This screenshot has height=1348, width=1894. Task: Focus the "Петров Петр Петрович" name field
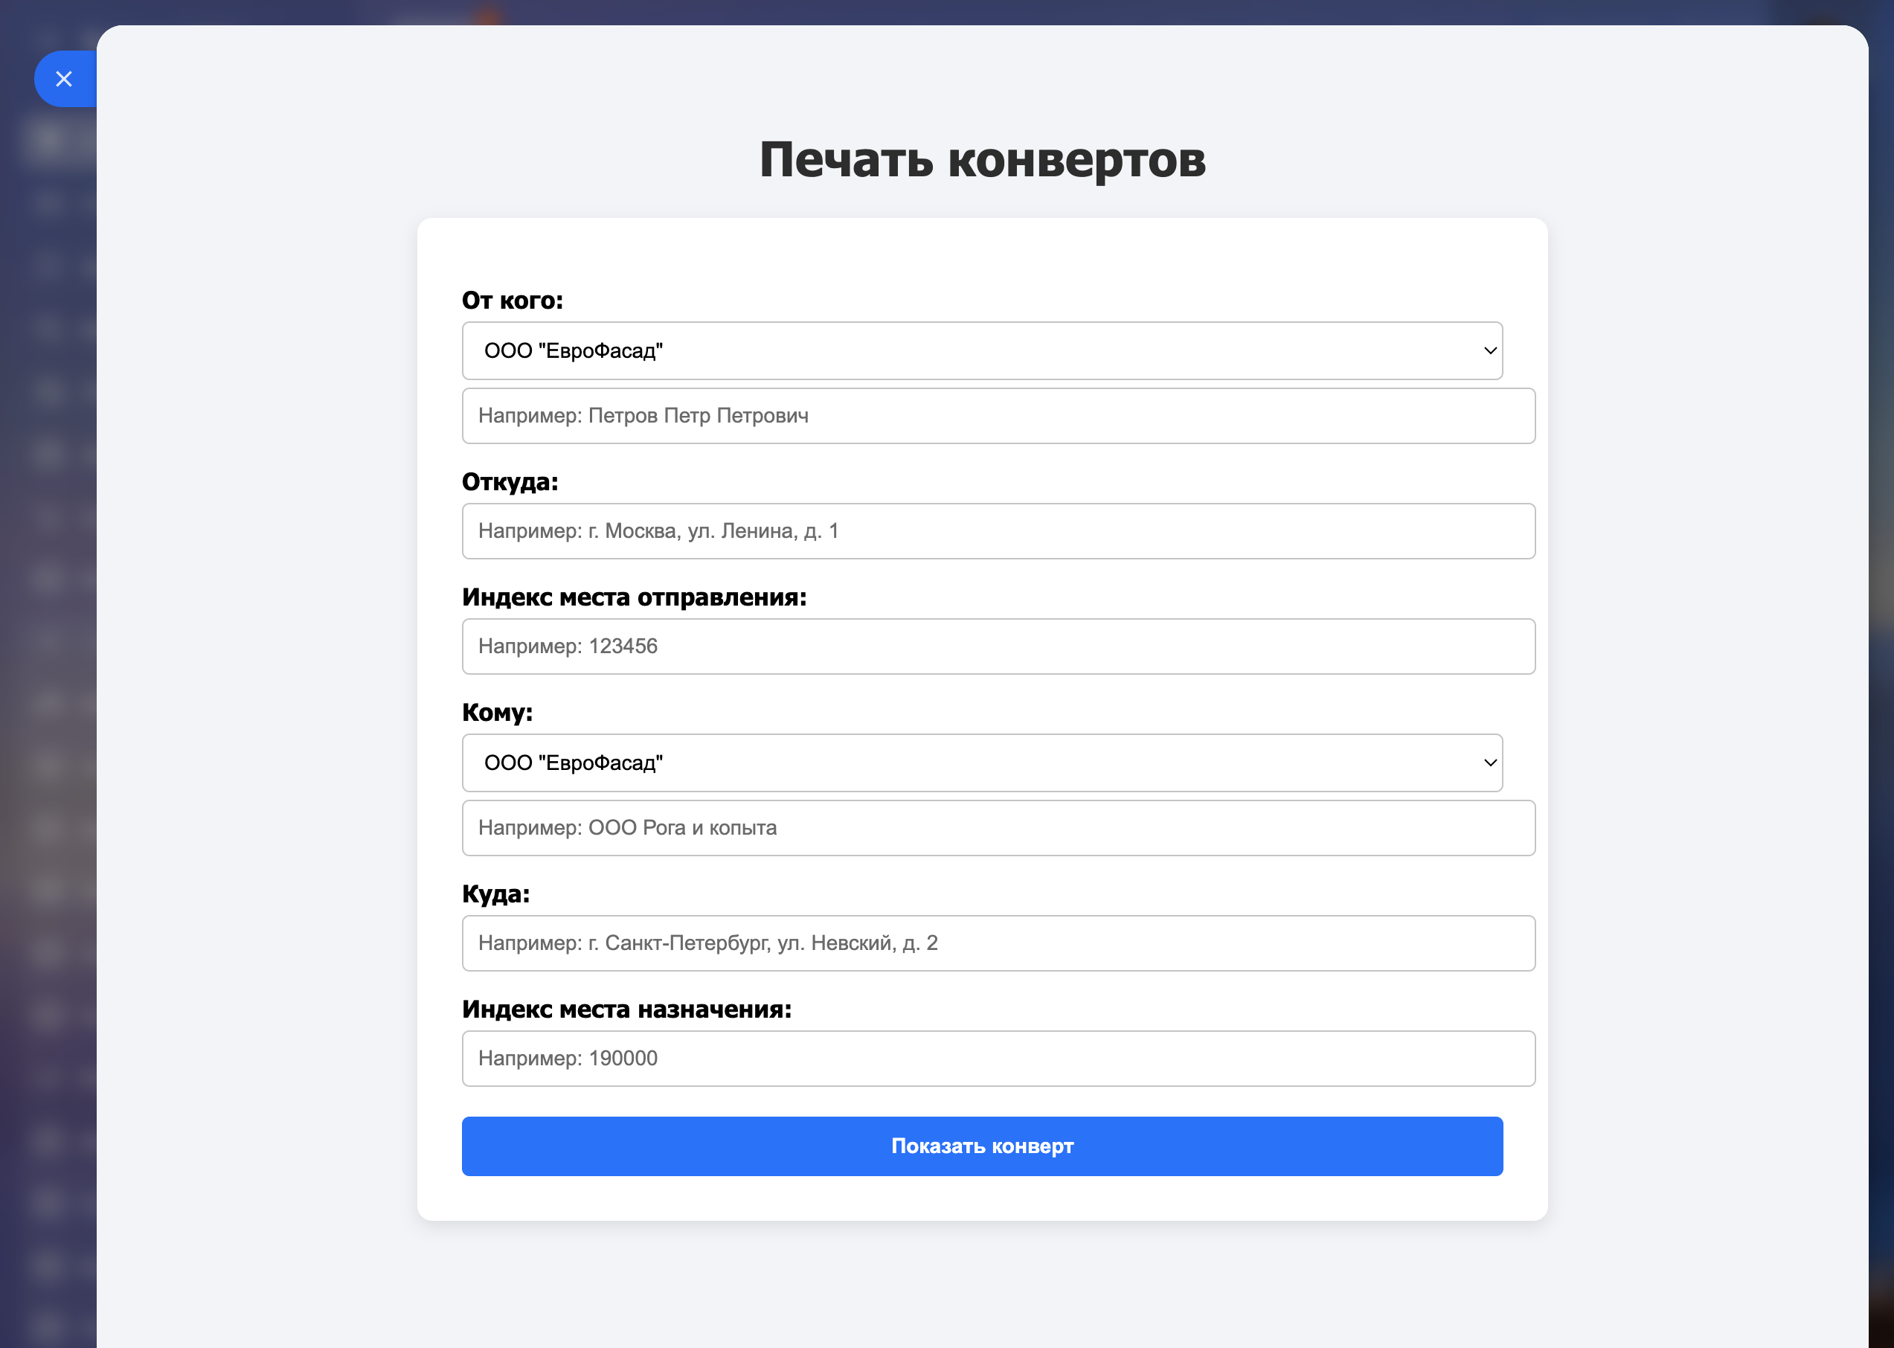tap(998, 416)
